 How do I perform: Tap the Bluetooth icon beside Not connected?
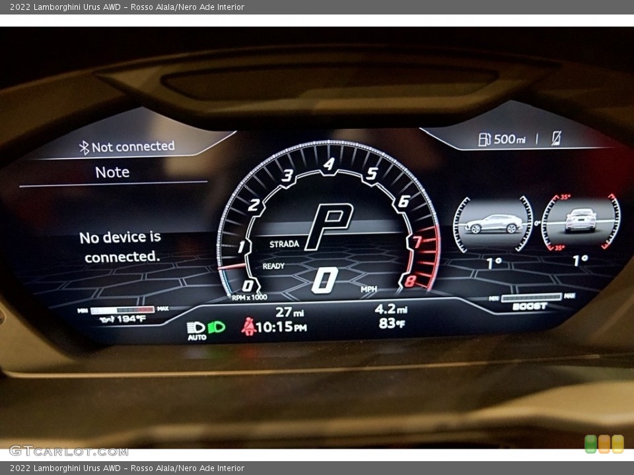pyautogui.click(x=84, y=148)
